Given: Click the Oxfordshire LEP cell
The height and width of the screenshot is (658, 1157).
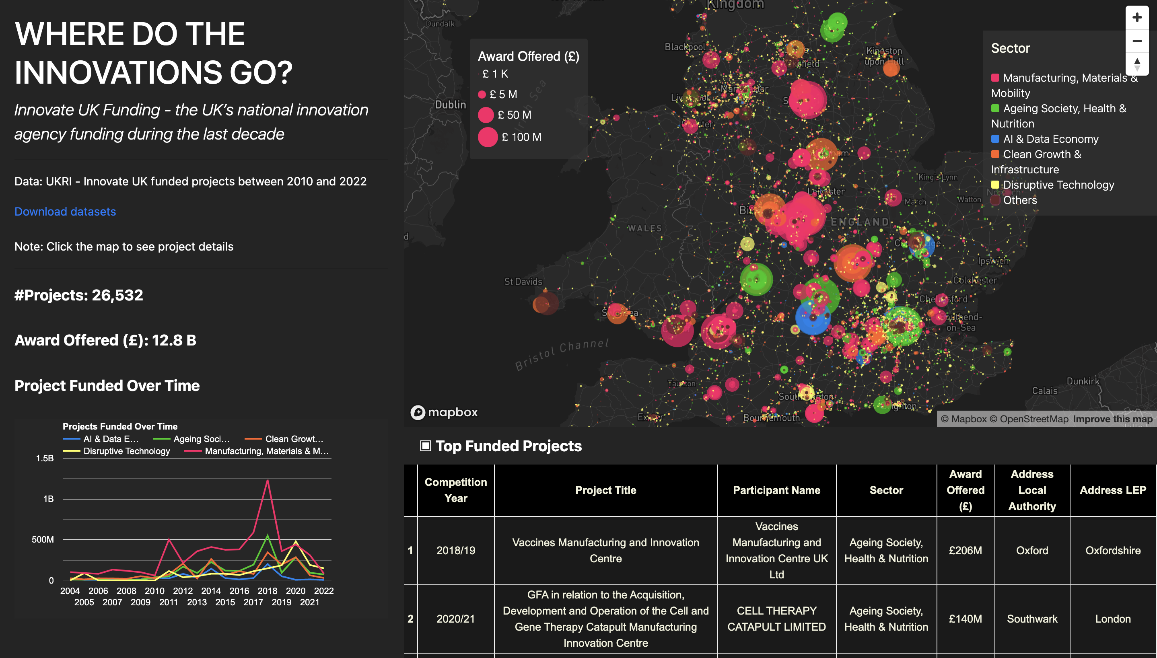Looking at the screenshot, I should point(1113,551).
